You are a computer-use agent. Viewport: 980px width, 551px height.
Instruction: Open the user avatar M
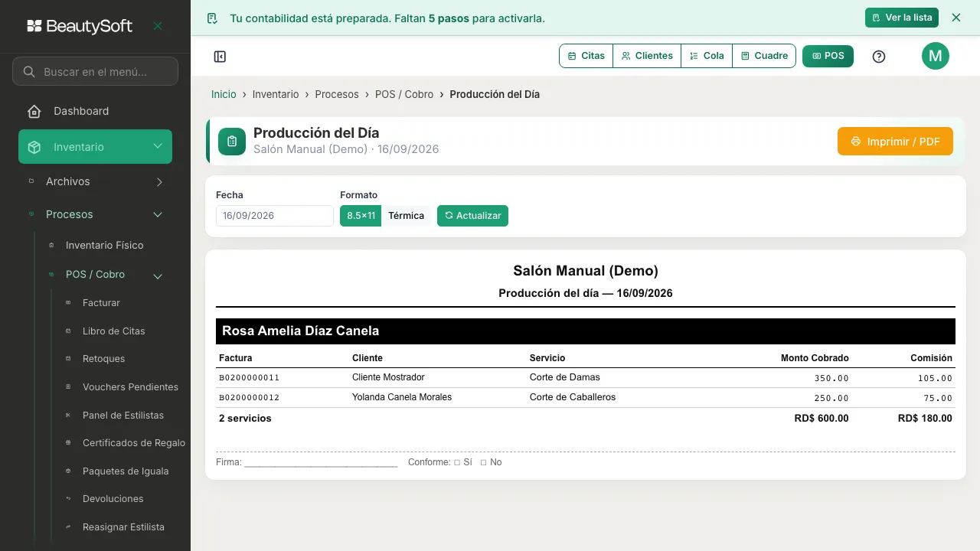(x=935, y=56)
